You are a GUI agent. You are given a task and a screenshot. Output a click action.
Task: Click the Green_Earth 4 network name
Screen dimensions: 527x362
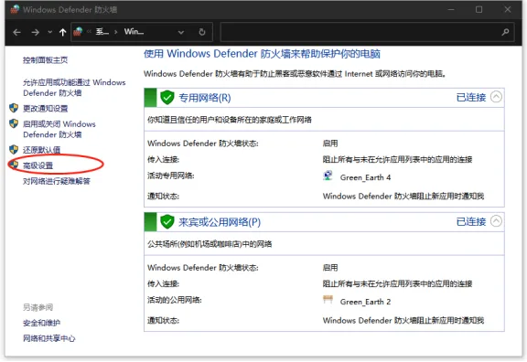[x=365, y=177]
